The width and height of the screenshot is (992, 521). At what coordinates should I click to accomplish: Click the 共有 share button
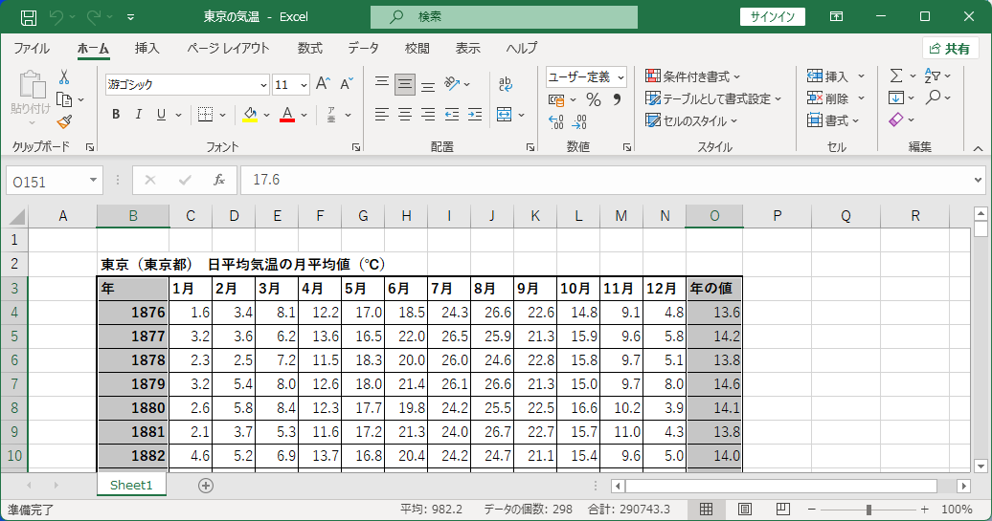pyautogui.click(x=950, y=49)
